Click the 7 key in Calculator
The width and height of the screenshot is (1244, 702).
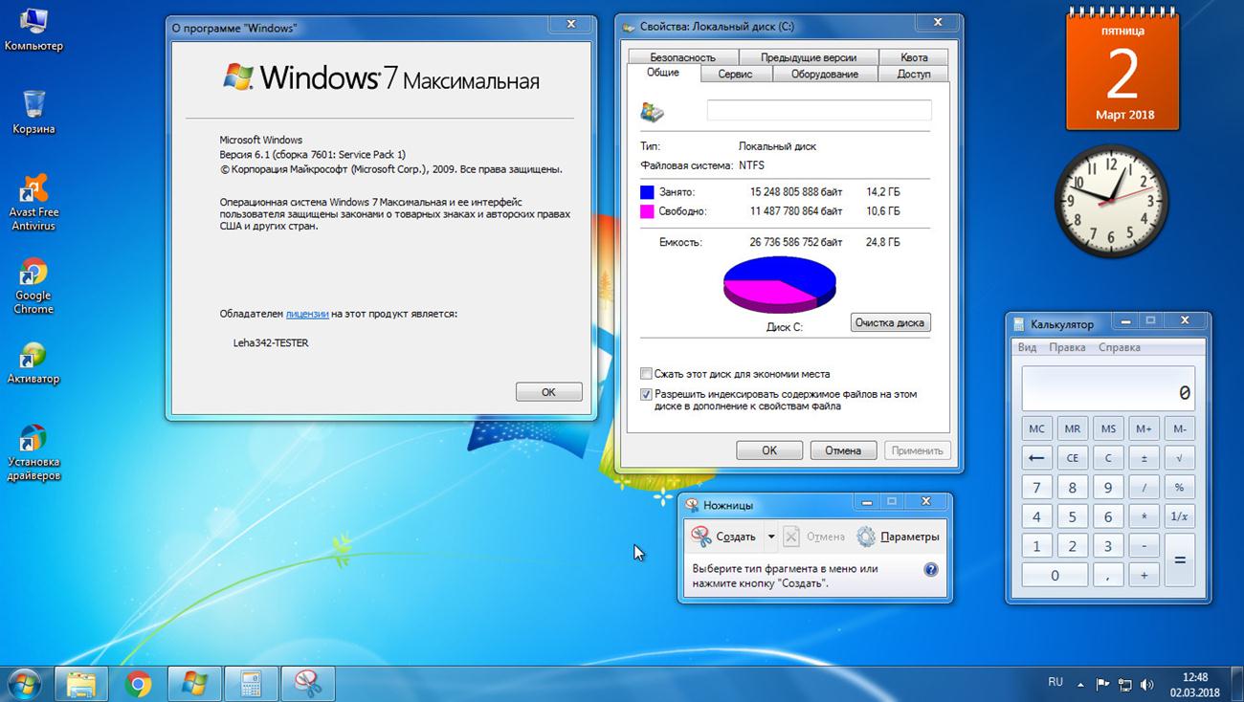(x=1036, y=488)
